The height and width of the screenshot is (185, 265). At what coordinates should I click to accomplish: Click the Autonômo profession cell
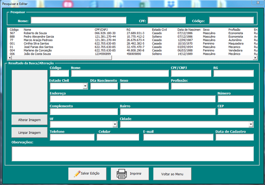(x=235, y=40)
